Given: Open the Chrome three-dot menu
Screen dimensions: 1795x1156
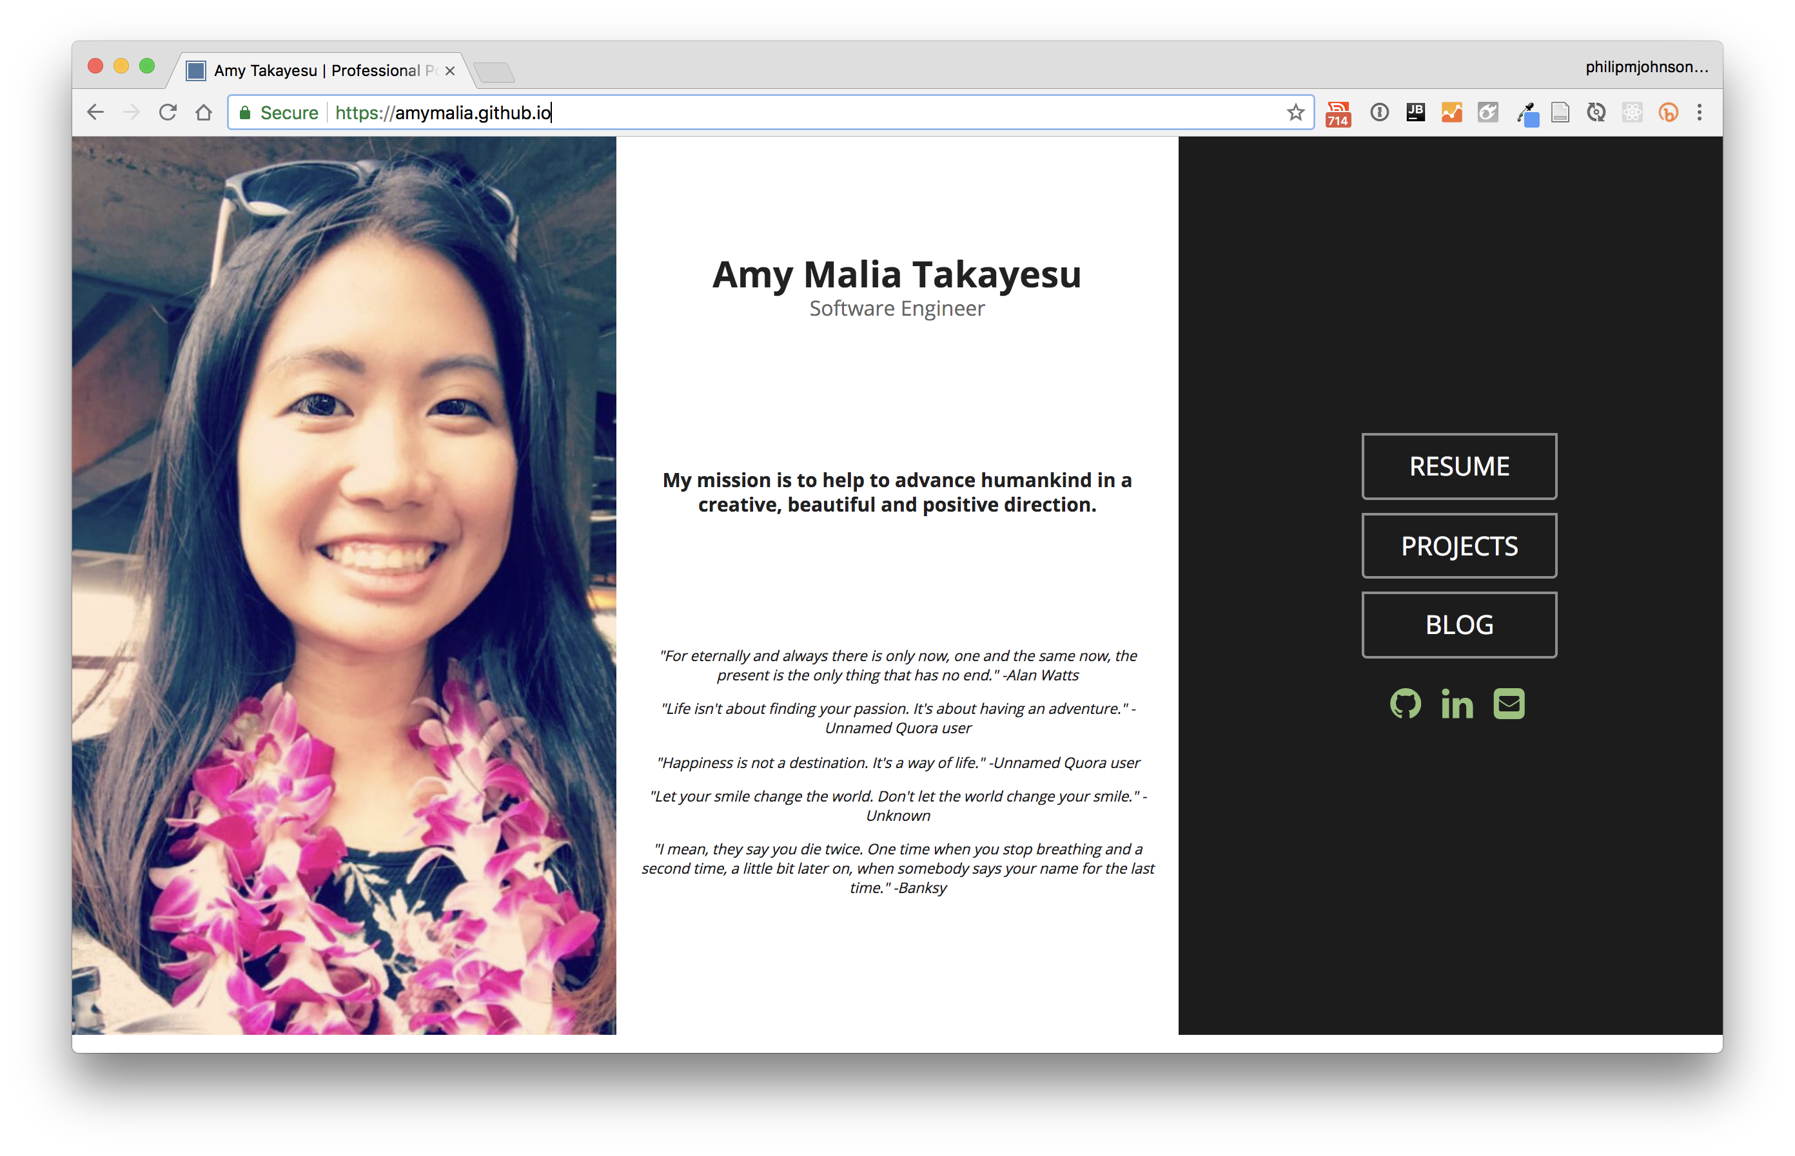Looking at the screenshot, I should (1700, 112).
